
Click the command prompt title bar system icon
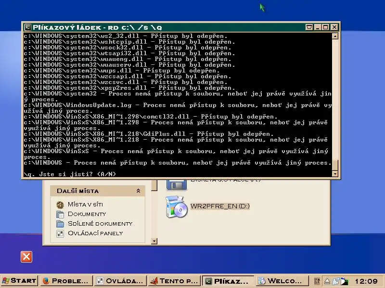(x=28, y=27)
